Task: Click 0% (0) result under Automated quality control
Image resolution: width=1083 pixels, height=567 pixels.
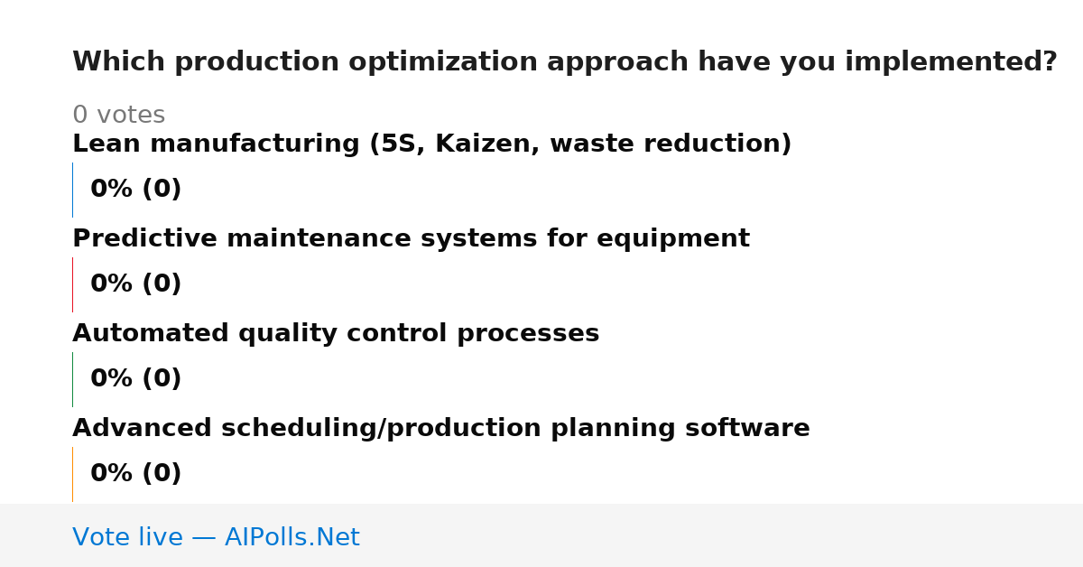Action: tap(136, 379)
